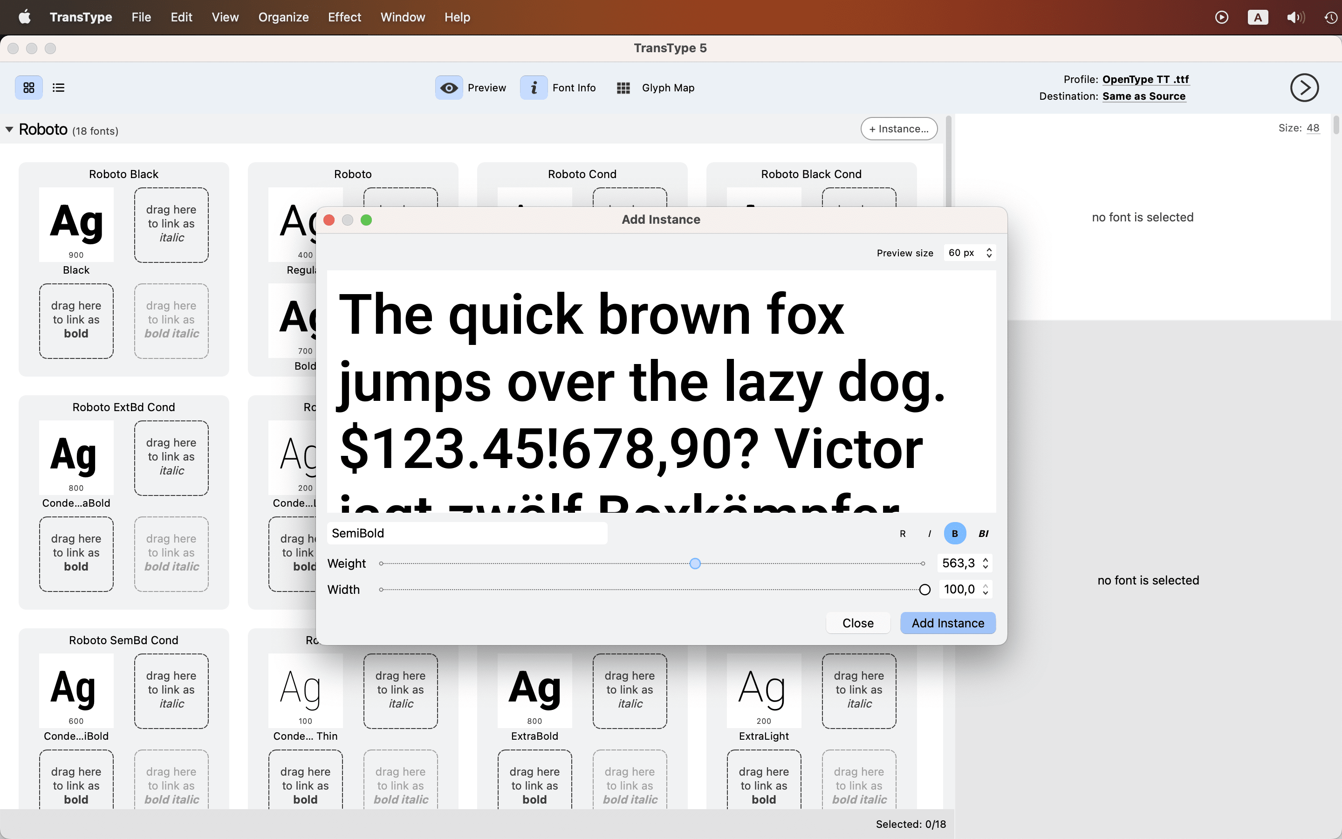Open the Effect menu
Image resolution: width=1342 pixels, height=839 pixels.
click(x=344, y=17)
